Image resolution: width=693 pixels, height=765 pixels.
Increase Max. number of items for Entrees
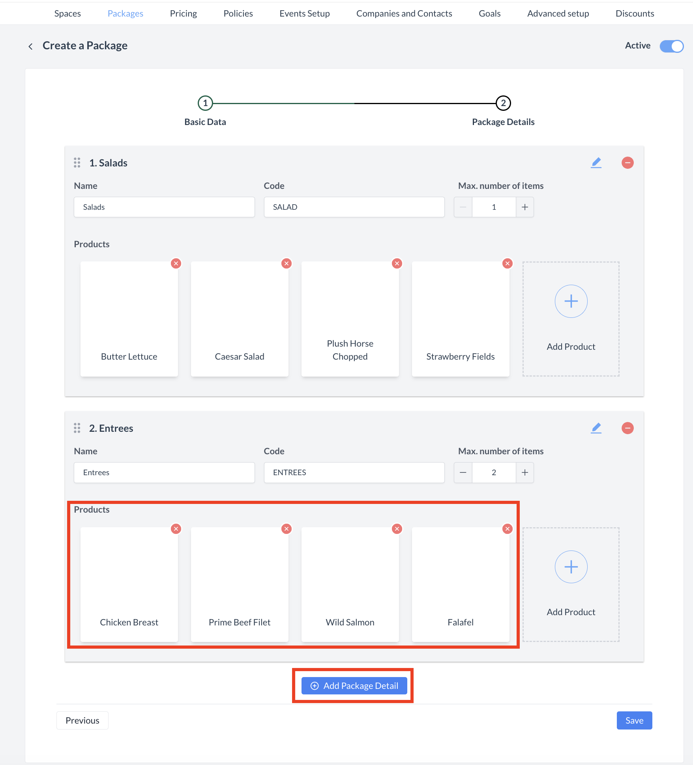[525, 472]
